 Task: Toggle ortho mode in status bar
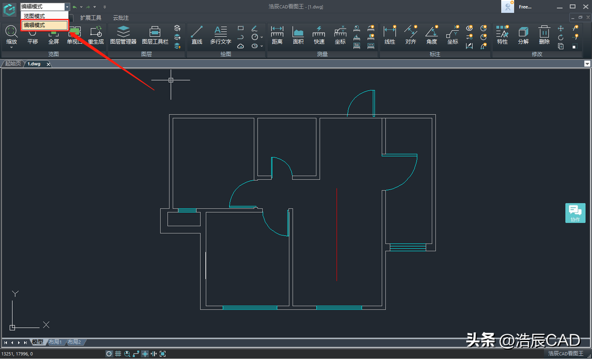pos(136,354)
